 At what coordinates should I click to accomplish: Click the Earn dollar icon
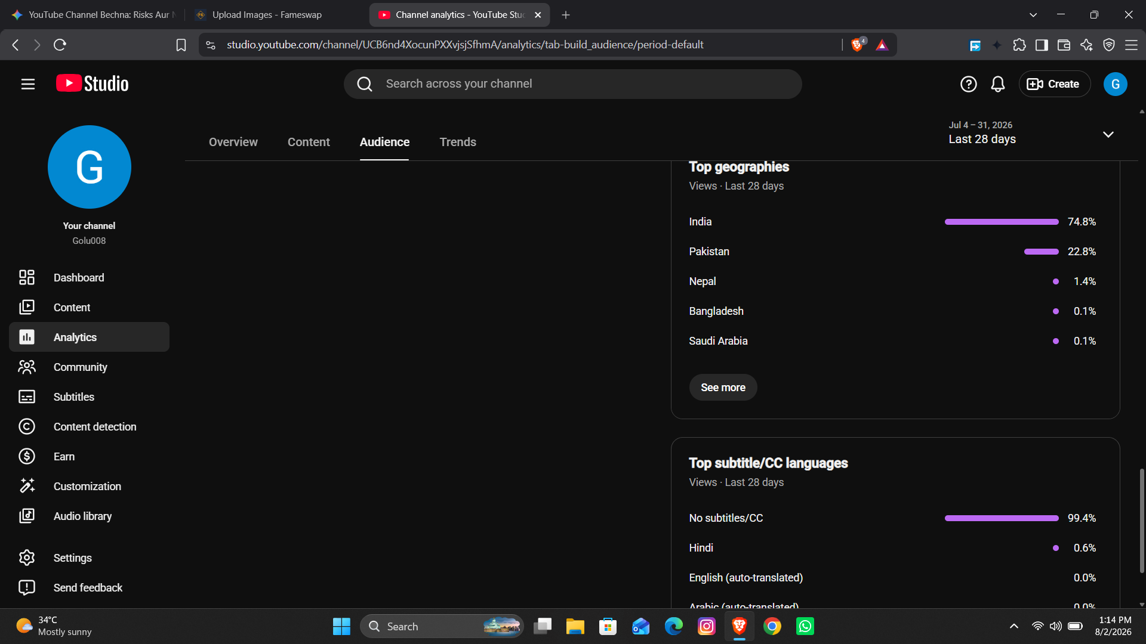pyautogui.click(x=27, y=456)
